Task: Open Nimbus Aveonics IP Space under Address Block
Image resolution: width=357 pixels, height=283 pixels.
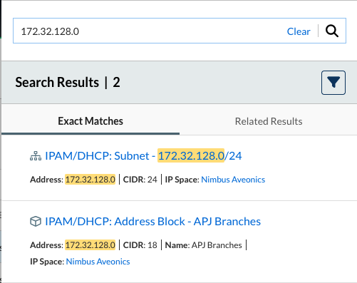Action: pyautogui.click(x=98, y=262)
